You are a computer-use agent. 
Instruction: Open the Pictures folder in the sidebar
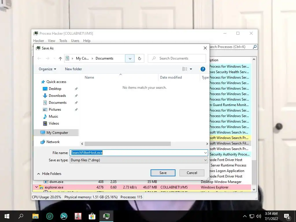55,110
